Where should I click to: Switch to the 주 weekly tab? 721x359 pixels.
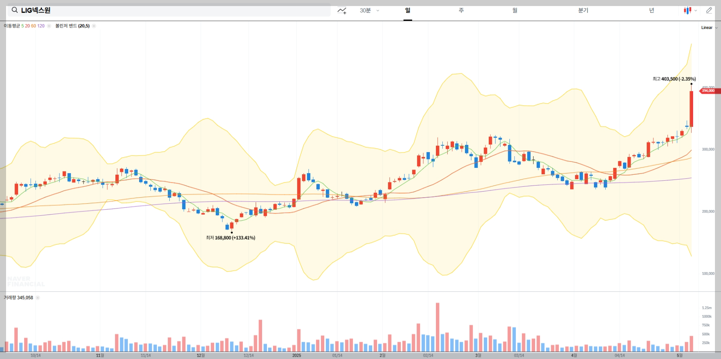[461, 10]
